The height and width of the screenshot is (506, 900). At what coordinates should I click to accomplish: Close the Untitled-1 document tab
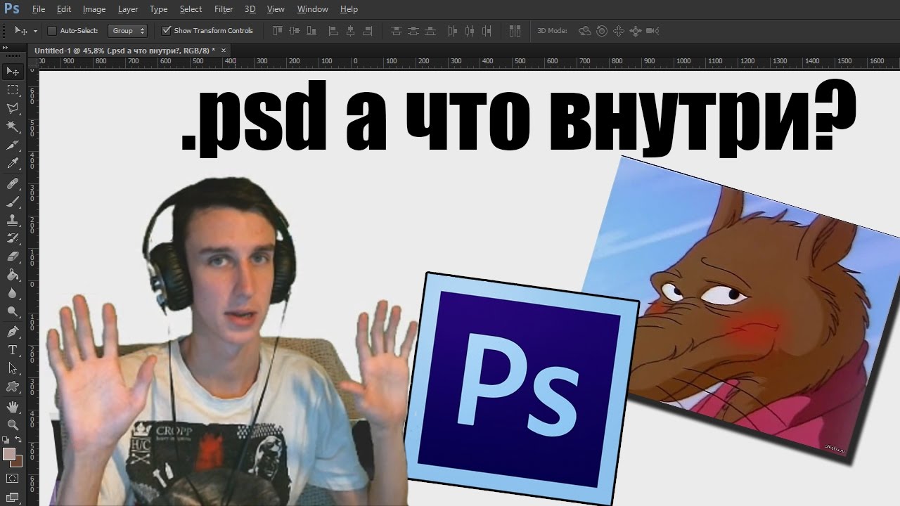224,51
